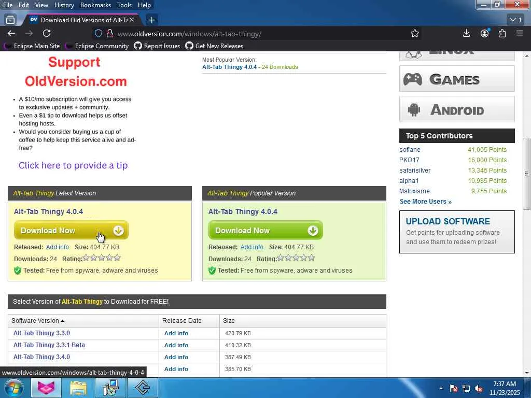531x398 pixels.
Task: Click yellow Download Now for latest version
Action: point(71,231)
